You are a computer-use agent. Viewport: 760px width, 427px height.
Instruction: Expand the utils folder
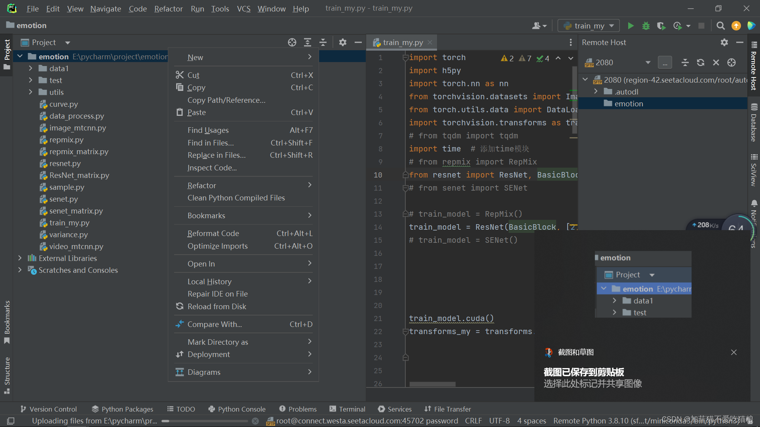coord(30,92)
